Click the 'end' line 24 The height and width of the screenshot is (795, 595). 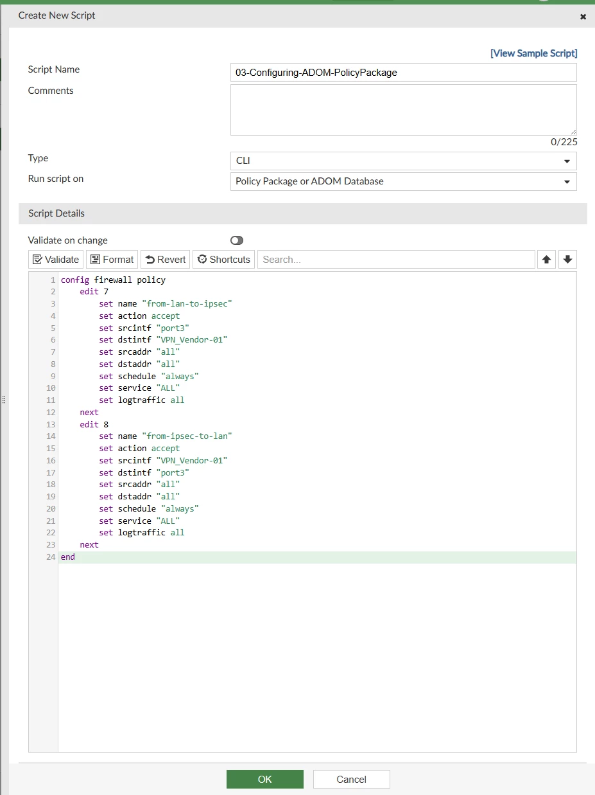pyautogui.click(x=68, y=557)
